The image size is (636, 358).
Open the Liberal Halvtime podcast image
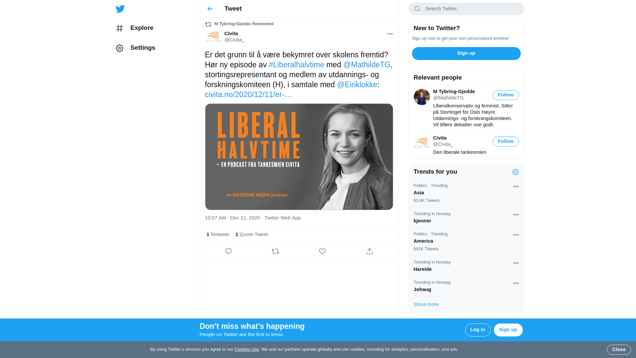pyautogui.click(x=299, y=157)
